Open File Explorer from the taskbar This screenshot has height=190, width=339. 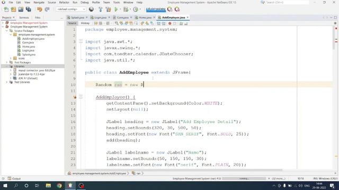48,185
